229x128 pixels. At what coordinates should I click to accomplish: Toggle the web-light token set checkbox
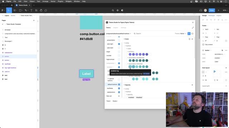click(119, 44)
